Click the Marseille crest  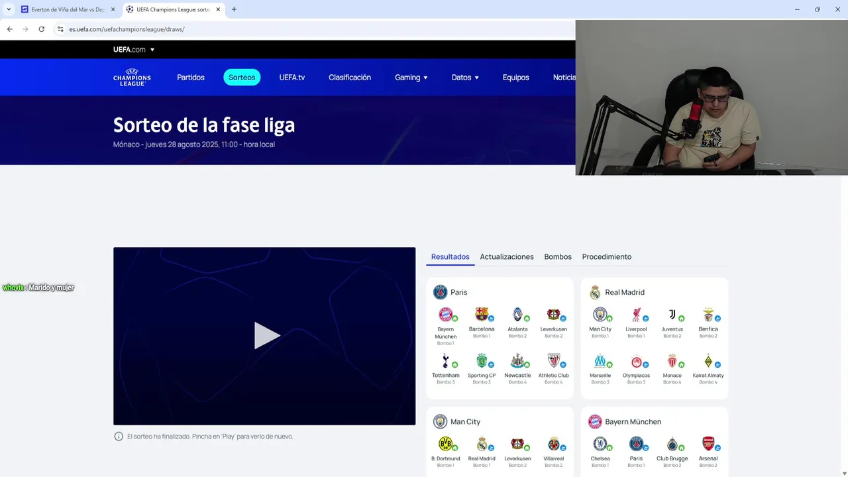coord(600,361)
